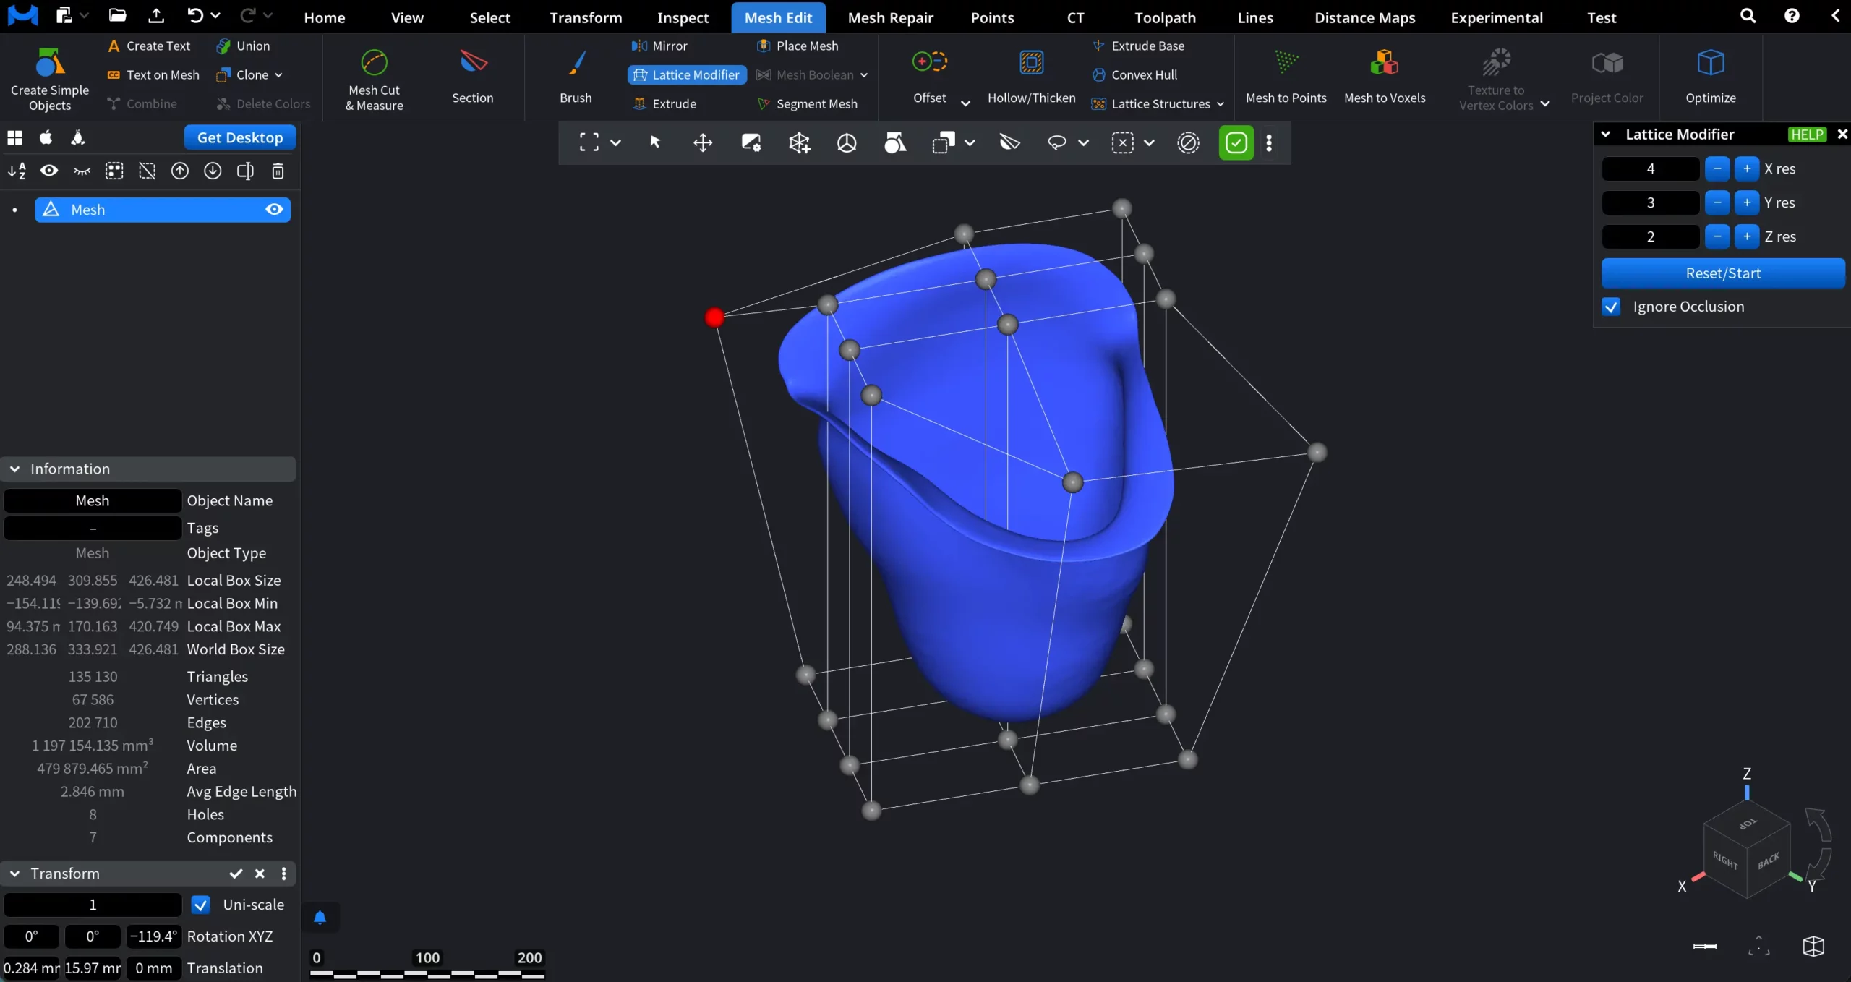Click the Reset/Start button in Lattice Modifier
This screenshot has height=982, width=1851.
point(1722,273)
